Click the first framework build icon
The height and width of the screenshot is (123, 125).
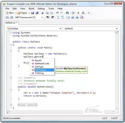(x=7, y=17)
